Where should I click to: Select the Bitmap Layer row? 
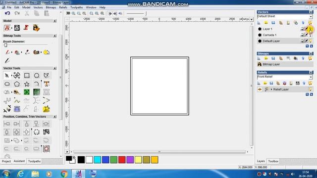click(285, 64)
